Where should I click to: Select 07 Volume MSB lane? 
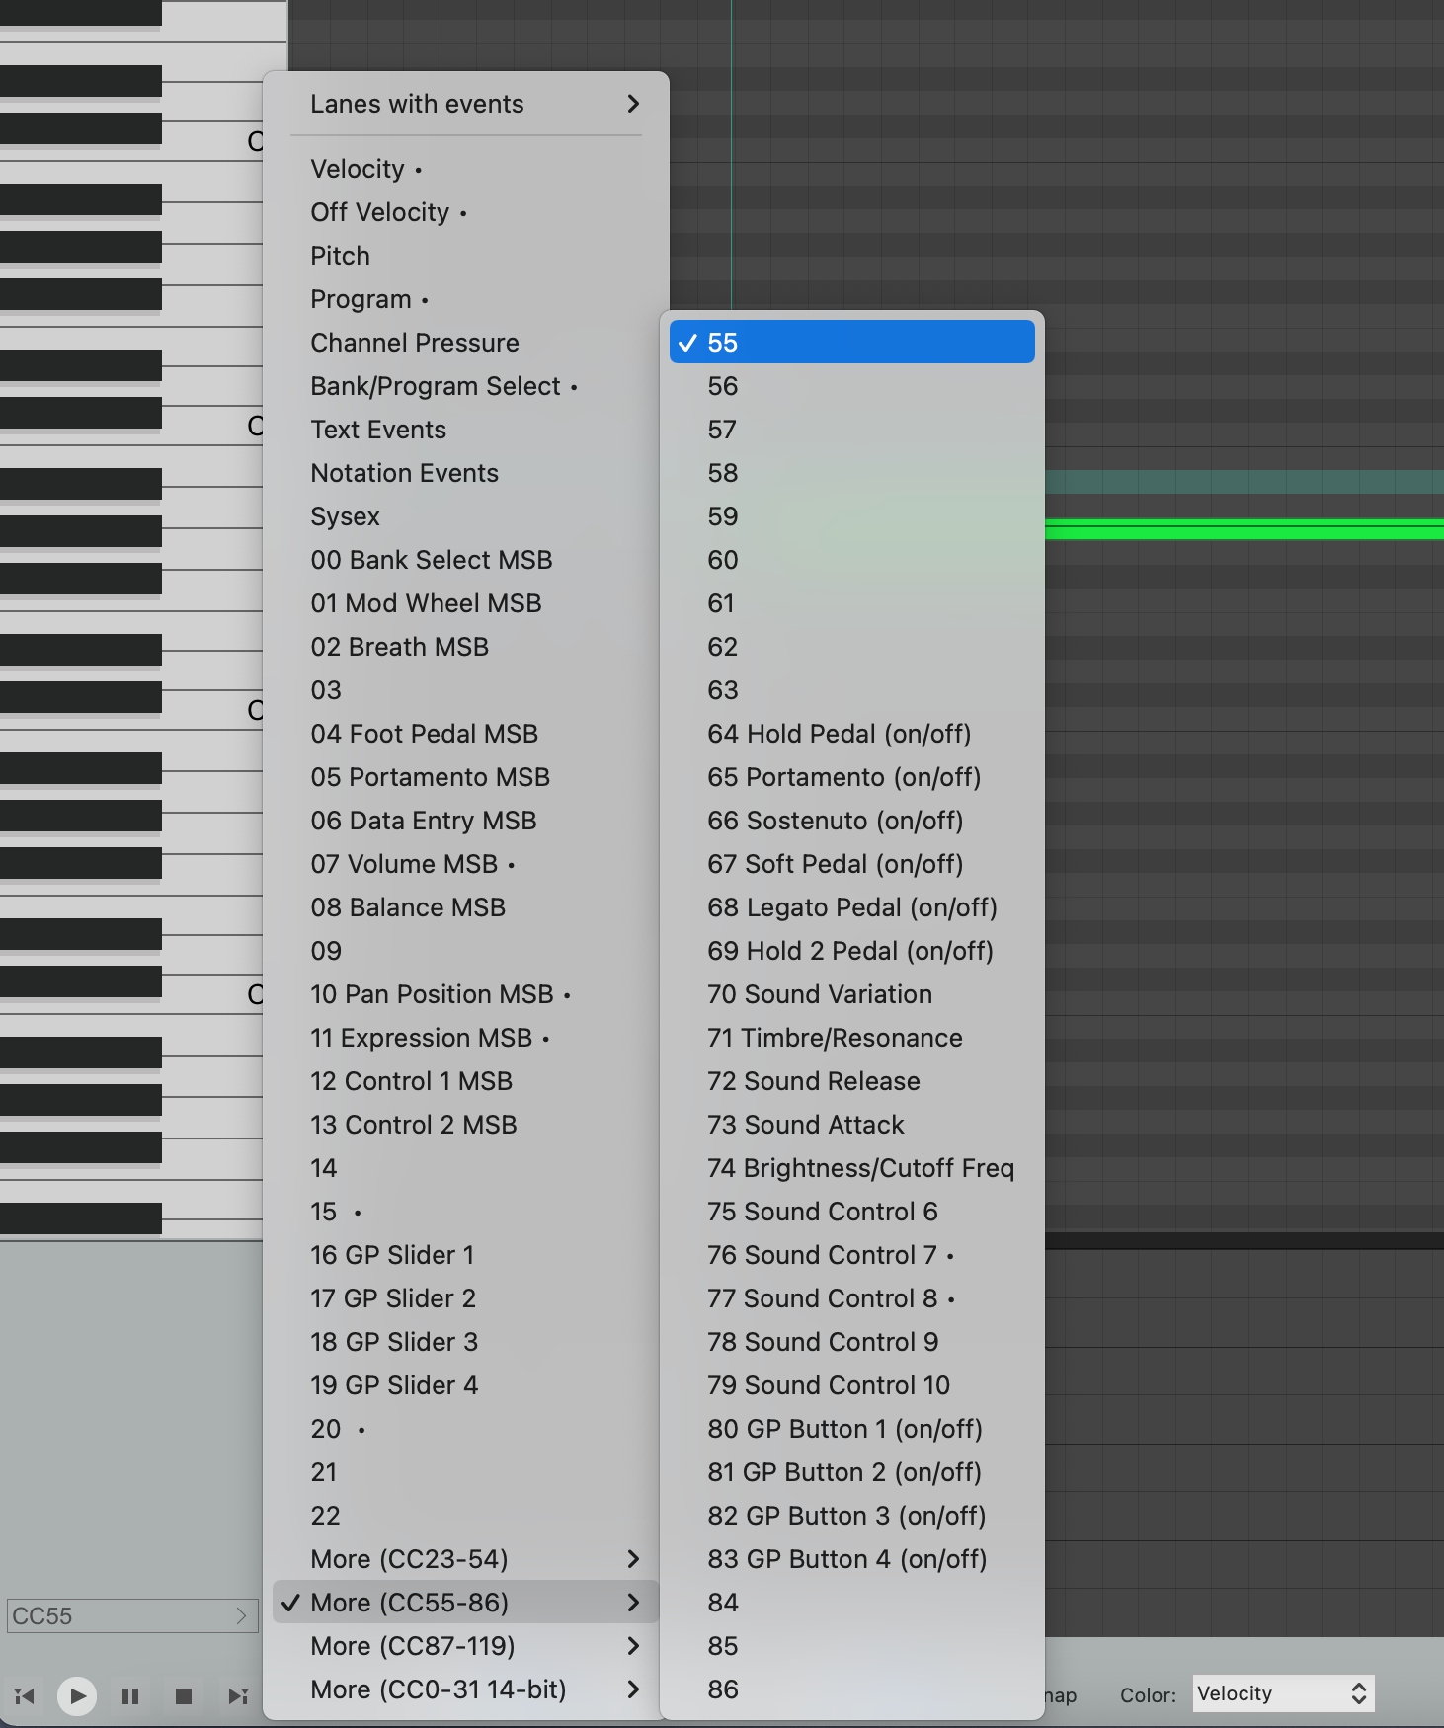404,864
